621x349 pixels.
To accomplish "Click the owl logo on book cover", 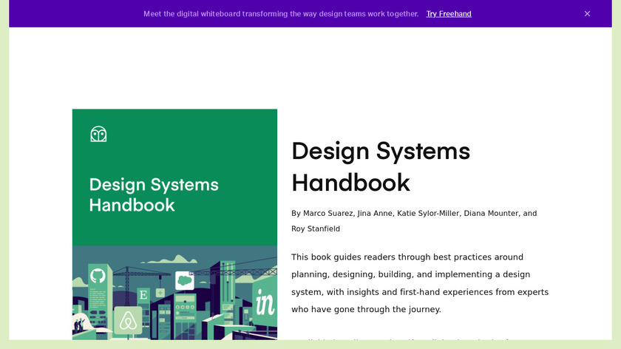I will click(x=98, y=134).
